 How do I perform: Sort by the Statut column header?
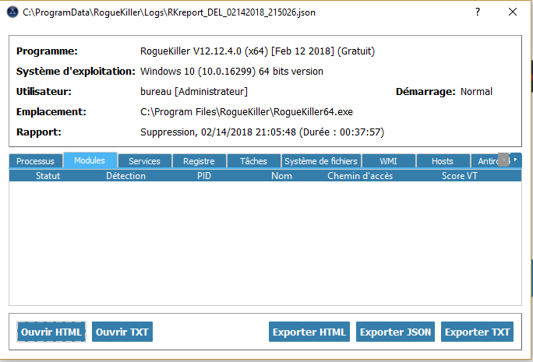point(48,176)
